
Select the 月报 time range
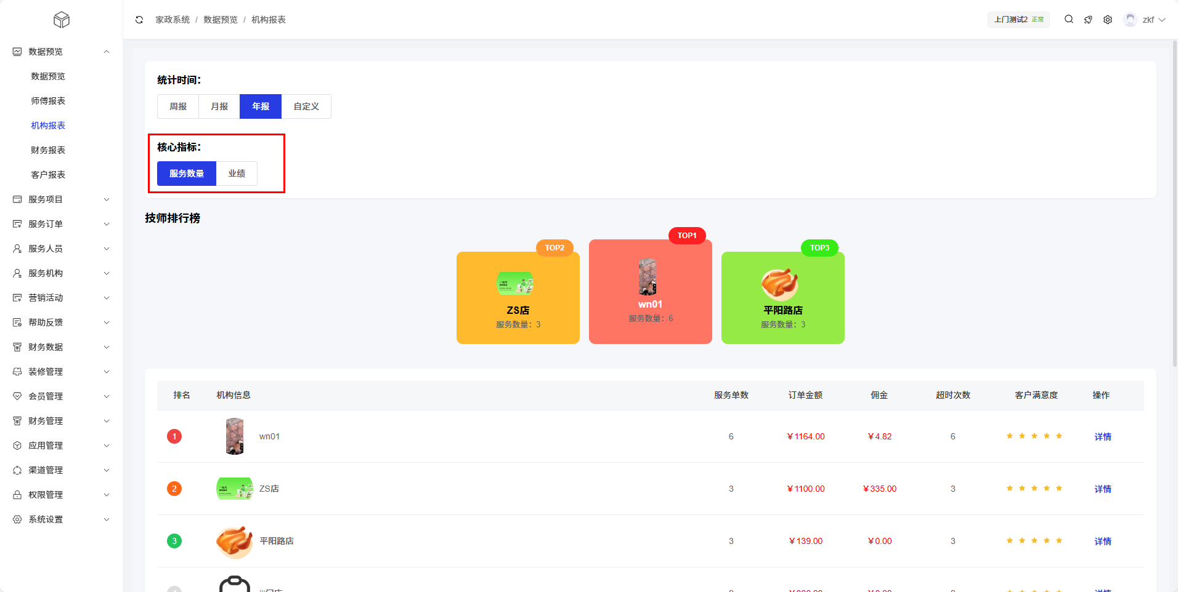[x=219, y=106]
